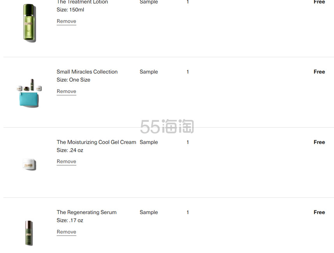This screenshot has height=253, width=334.
Task: Remove The Treatment Lotion sample
Action: (x=66, y=21)
